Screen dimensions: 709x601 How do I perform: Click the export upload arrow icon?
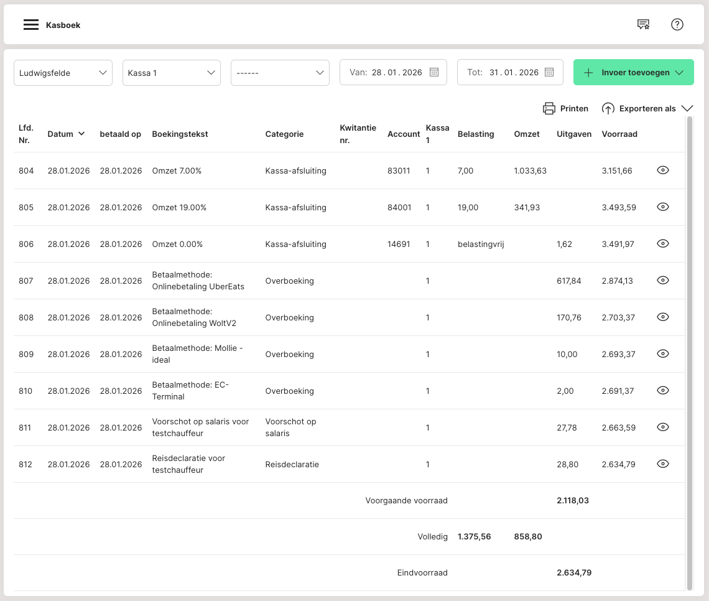coord(608,108)
